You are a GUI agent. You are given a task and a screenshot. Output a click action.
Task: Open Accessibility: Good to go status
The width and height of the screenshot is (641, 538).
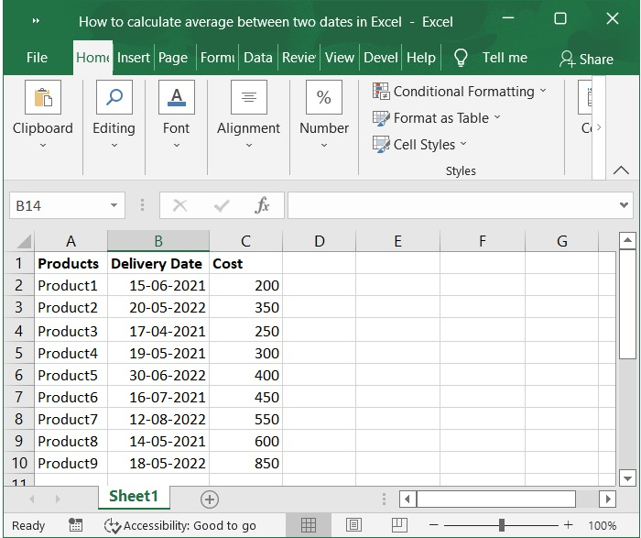pyautogui.click(x=179, y=525)
